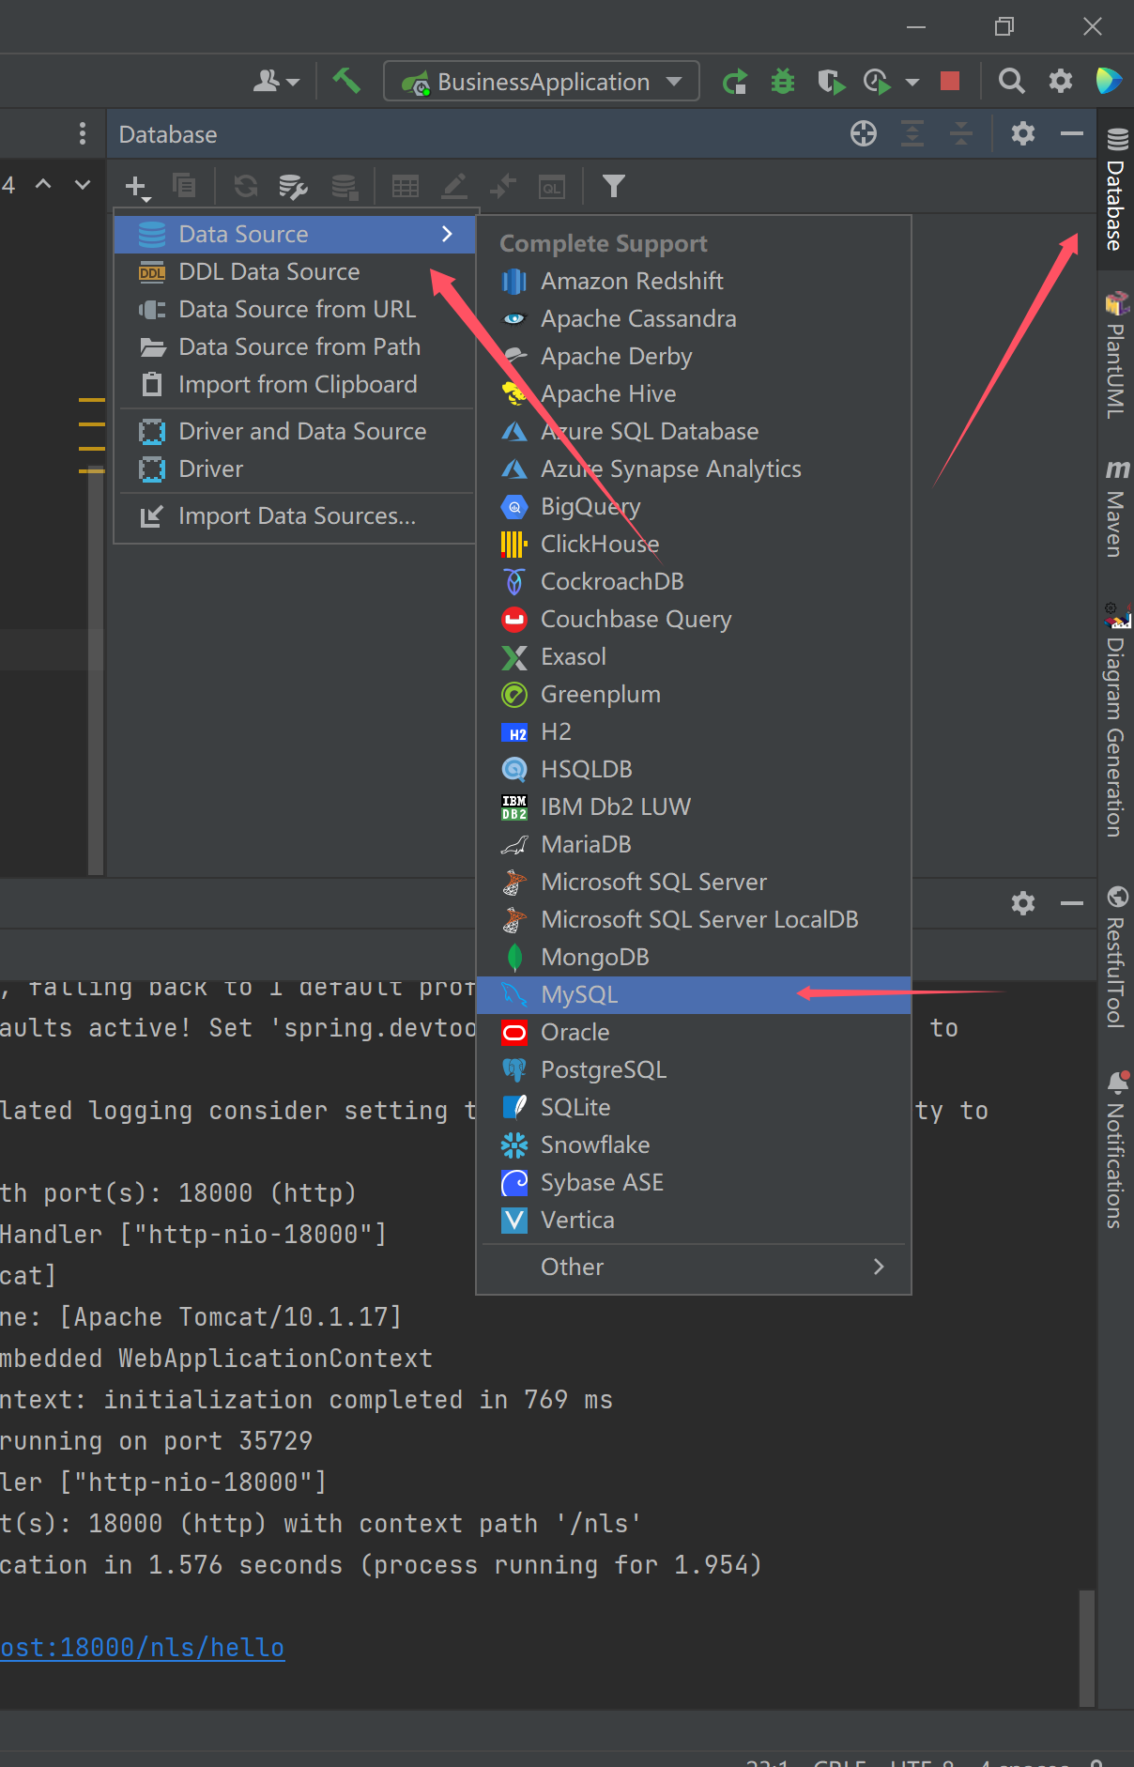Click the rerun application icon
Viewport: 1134px width, 1767px height.
pyautogui.click(x=735, y=82)
